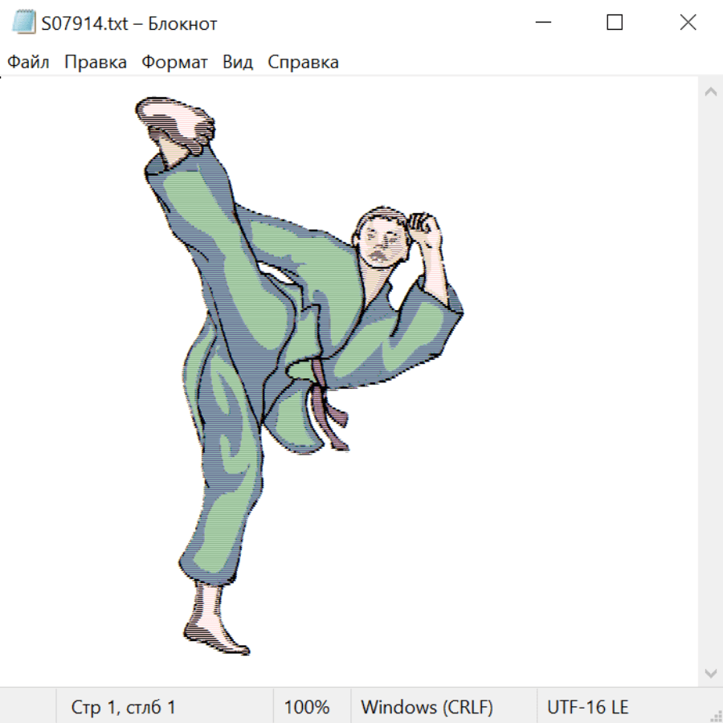The height and width of the screenshot is (723, 723).
Task: Click the 'Стр 1, стлб 1' position indicator
Action: click(x=124, y=708)
